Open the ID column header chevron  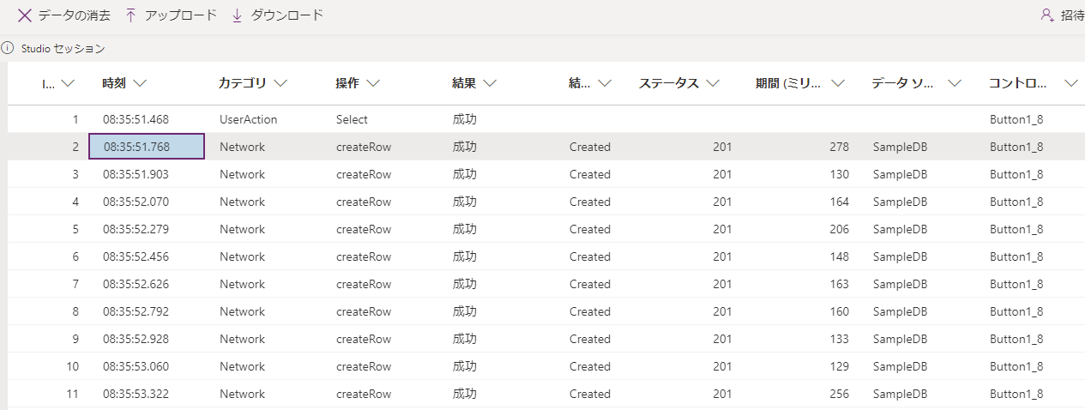pyautogui.click(x=68, y=83)
